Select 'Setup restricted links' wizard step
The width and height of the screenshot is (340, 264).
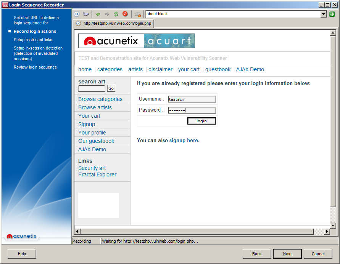[33, 40]
